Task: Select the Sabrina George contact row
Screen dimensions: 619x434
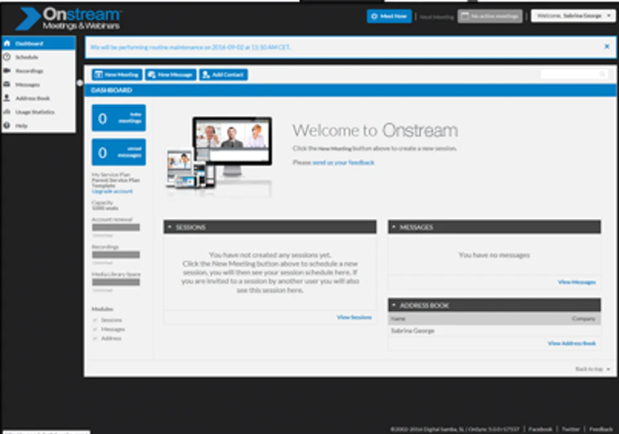Action: tap(495, 331)
